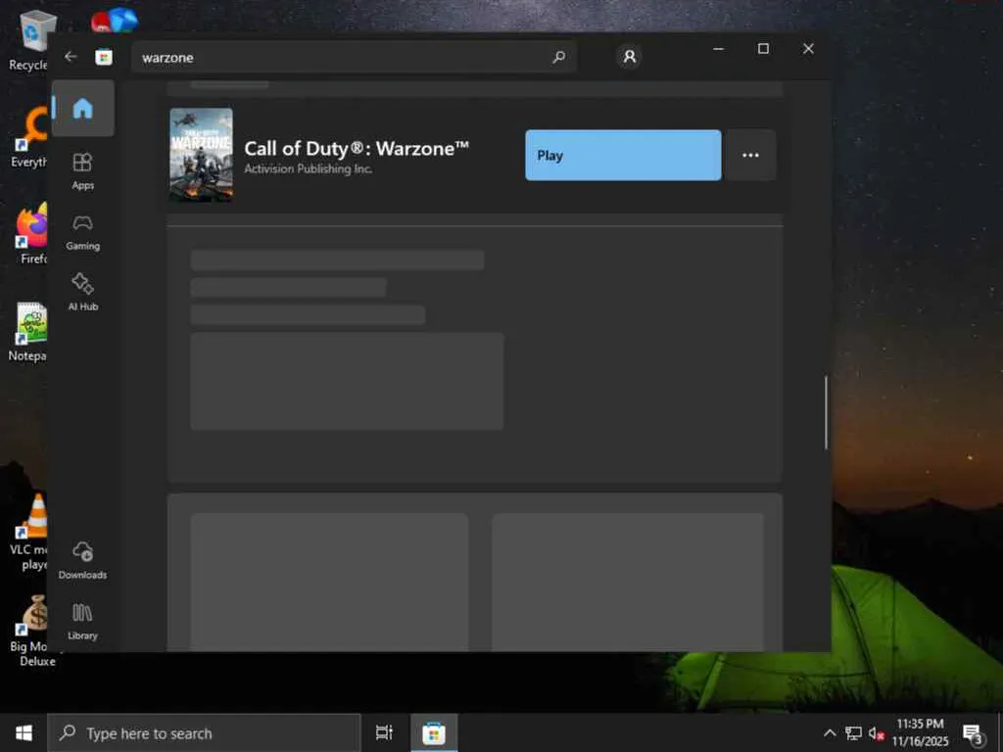Open the Library section in sidebar

pyautogui.click(x=83, y=622)
